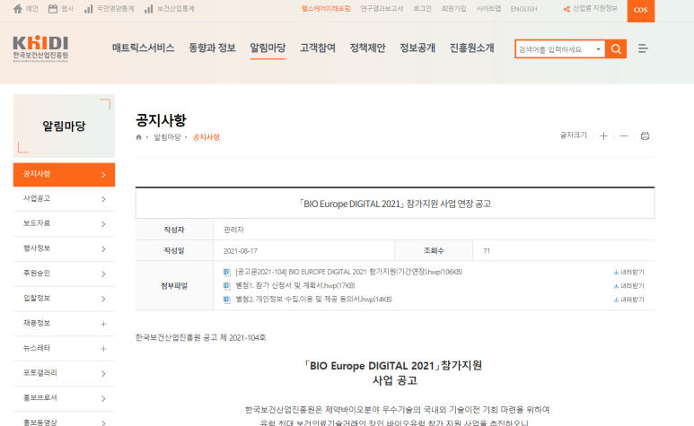
Task: Open 알림마당 main menu
Action: point(268,48)
